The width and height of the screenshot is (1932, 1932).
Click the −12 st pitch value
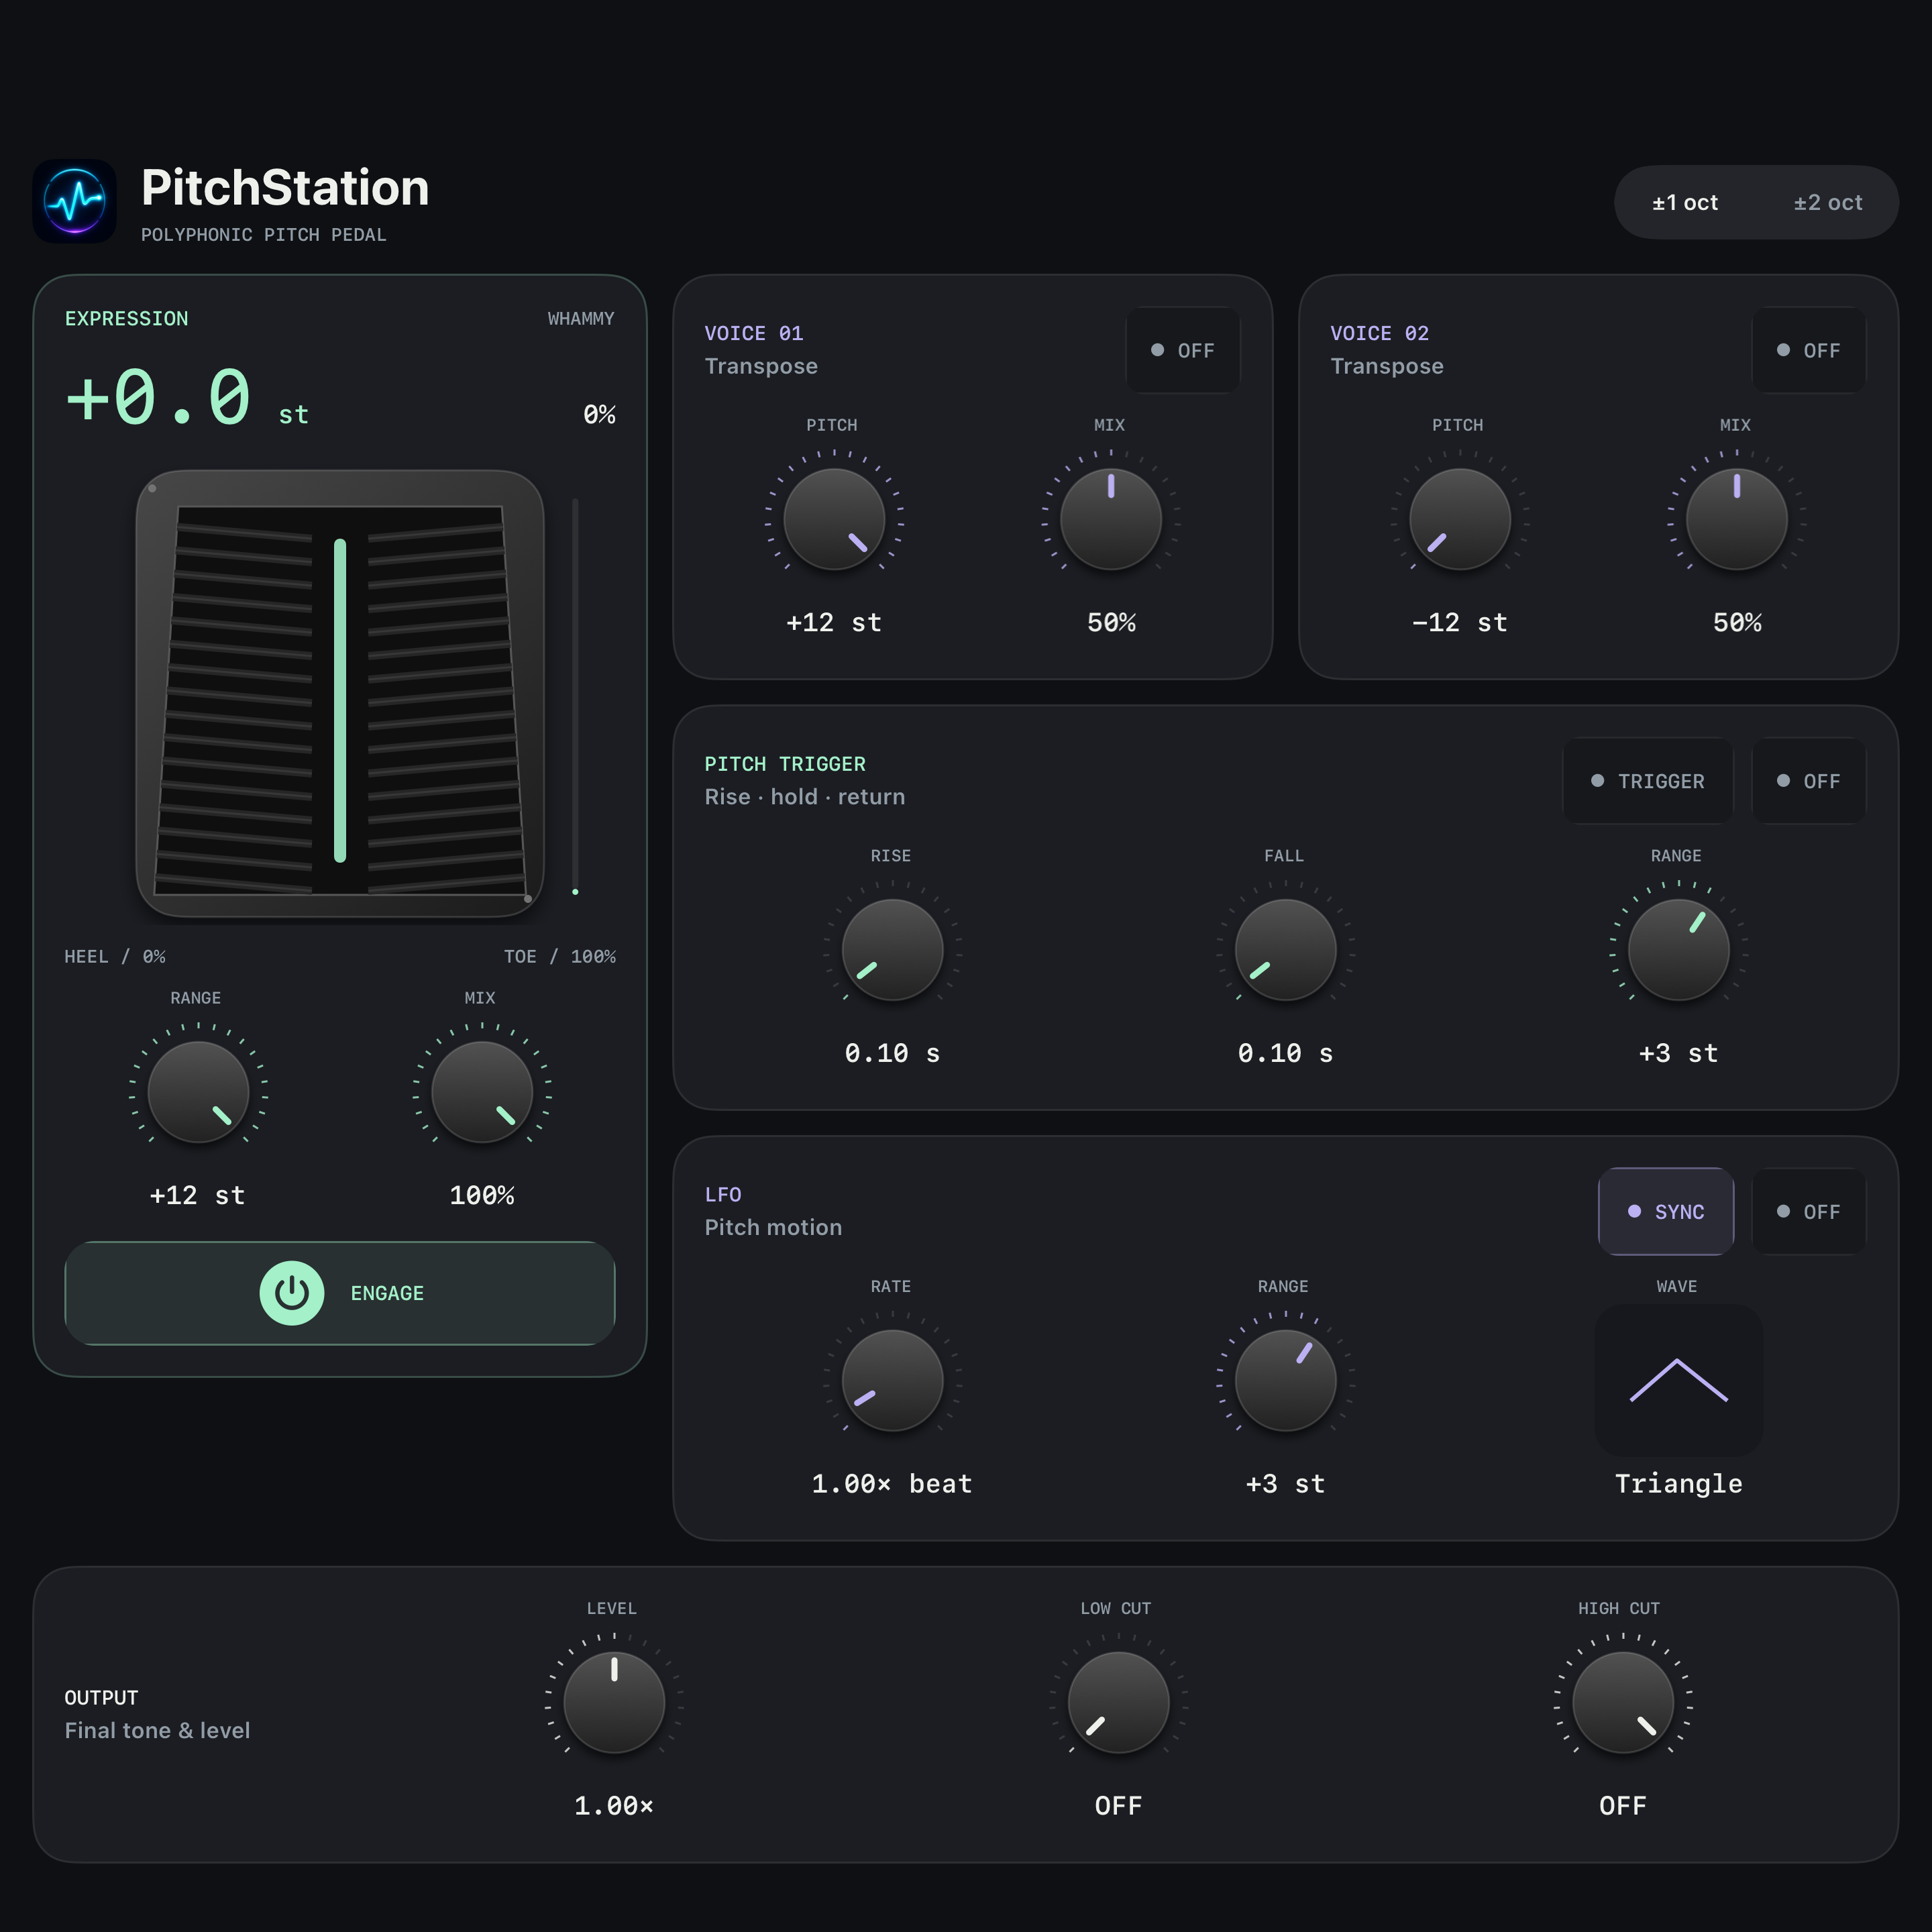click(1460, 623)
